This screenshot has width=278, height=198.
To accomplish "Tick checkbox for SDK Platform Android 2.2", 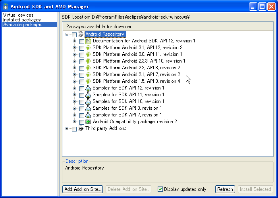I will 81,68.
